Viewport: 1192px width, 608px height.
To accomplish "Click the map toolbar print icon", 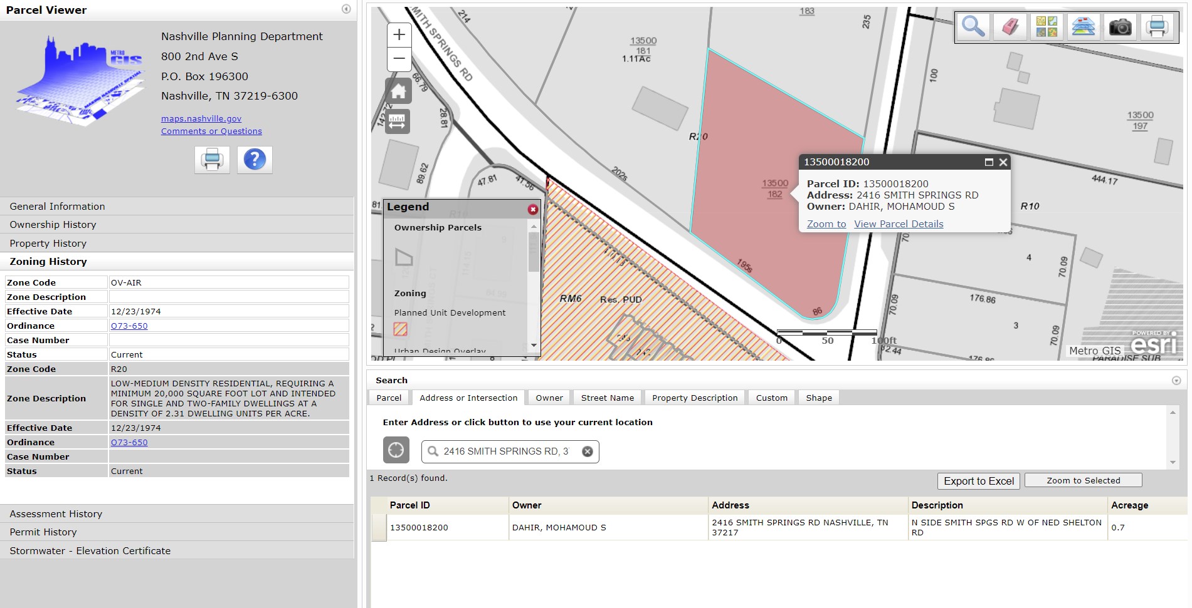I will point(1157,27).
